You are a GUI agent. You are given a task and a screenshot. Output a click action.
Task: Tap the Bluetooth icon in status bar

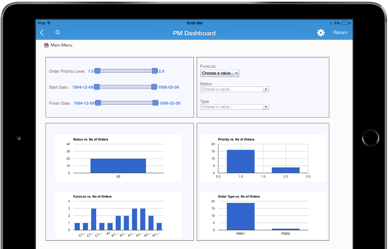pos(331,23)
